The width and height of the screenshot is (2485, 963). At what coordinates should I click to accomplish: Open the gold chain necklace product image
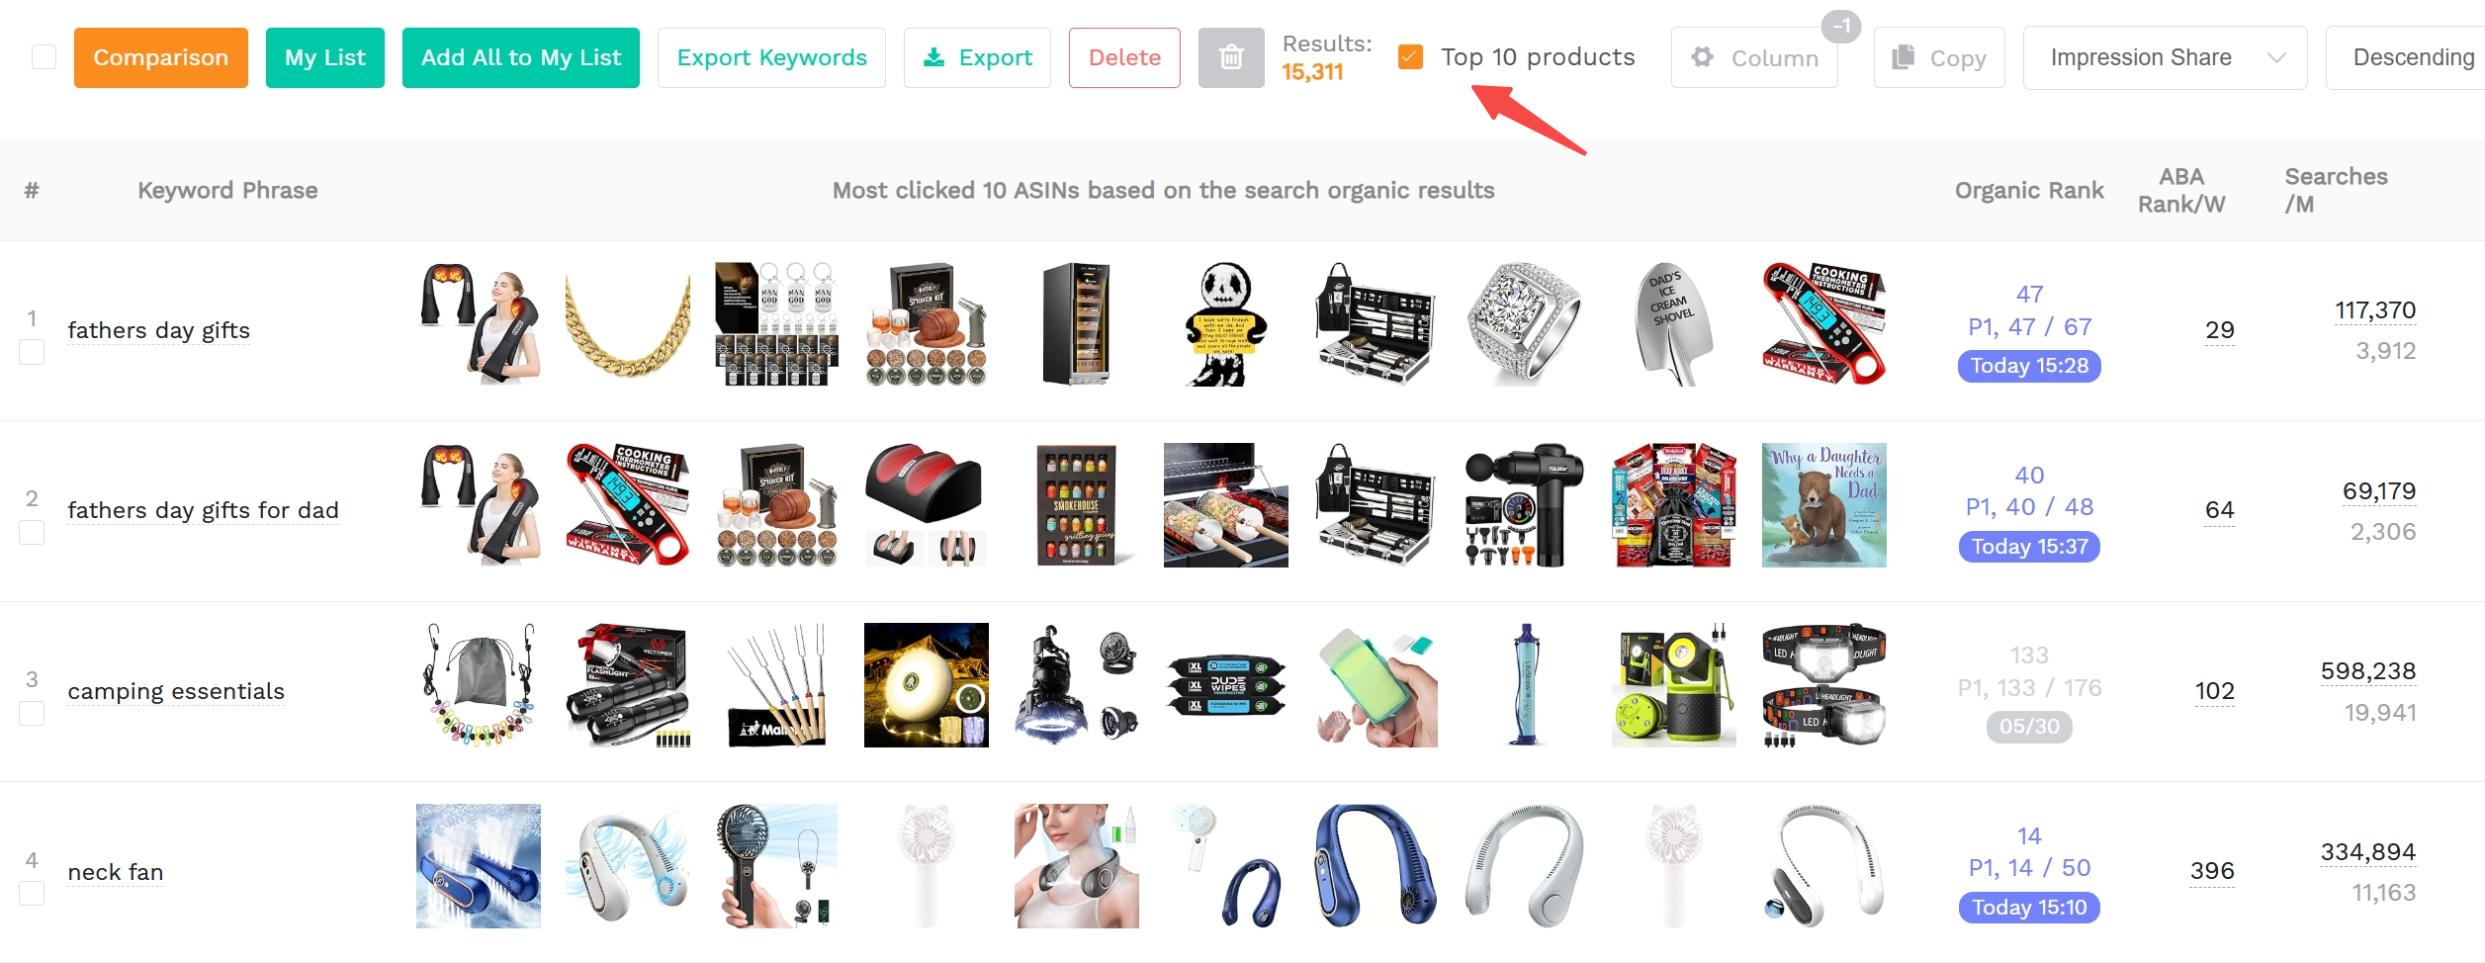point(627,323)
